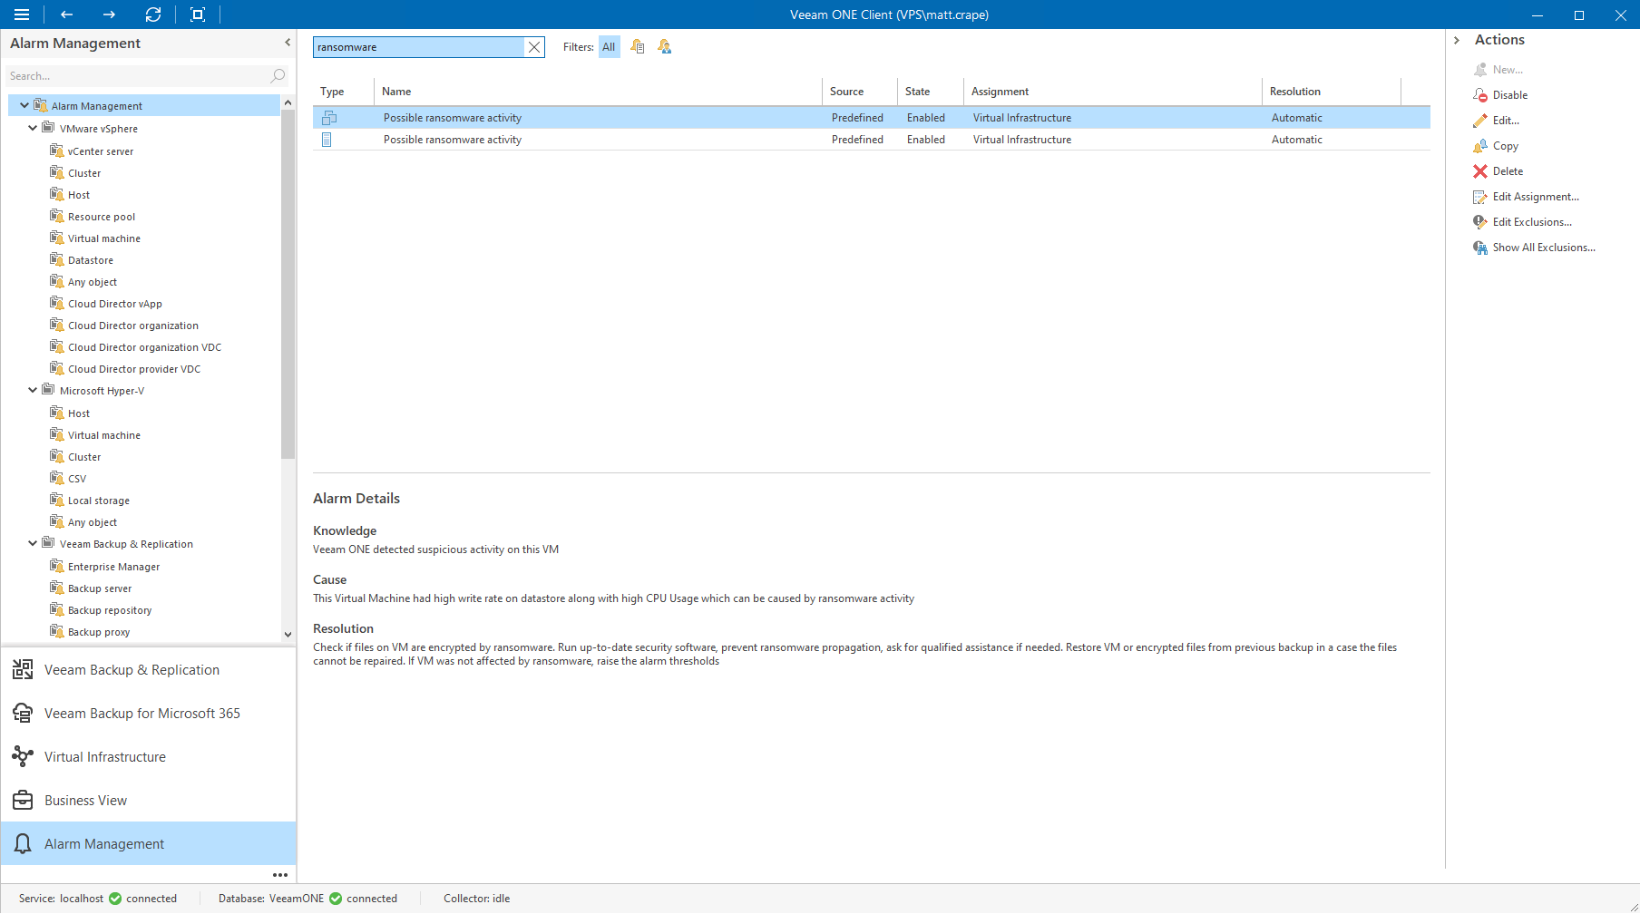Select the second Possible ransomware activity alarm
This screenshot has width=1640, height=914.
(872, 140)
